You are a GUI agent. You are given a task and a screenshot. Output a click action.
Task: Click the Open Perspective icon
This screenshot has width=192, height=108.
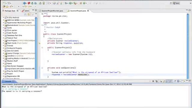(x=171, y=3)
